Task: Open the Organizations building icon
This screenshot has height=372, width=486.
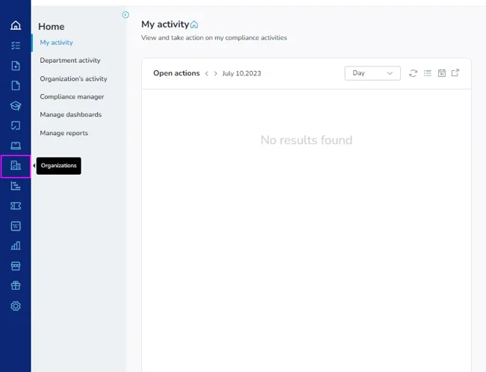Action: (x=16, y=165)
